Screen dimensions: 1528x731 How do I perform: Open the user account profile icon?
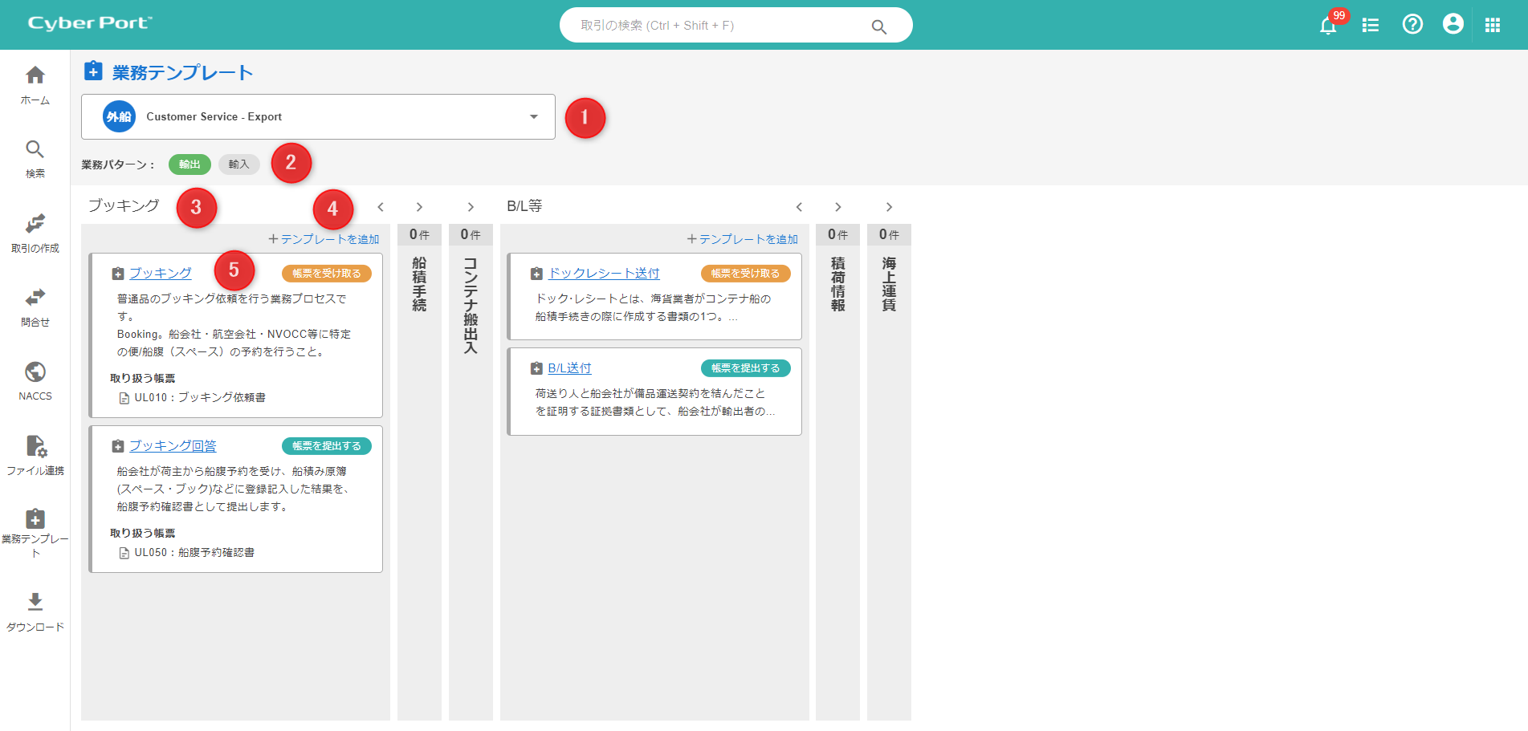[1453, 25]
